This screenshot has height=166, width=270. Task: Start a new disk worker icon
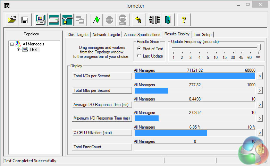[x=54, y=20]
